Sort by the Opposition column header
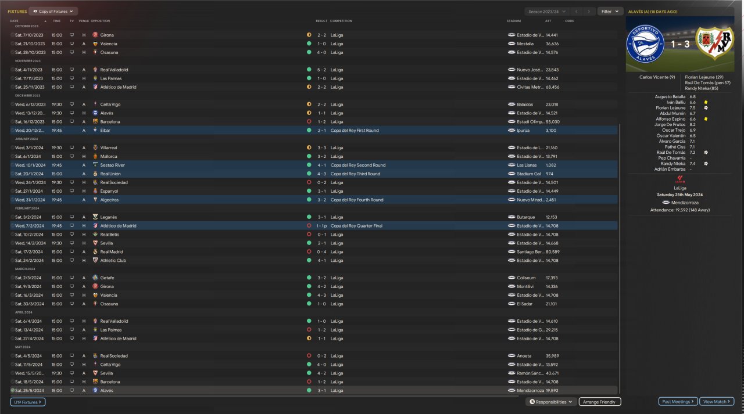Viewport: 744px width, 414px height. click(x=100, y=21)
